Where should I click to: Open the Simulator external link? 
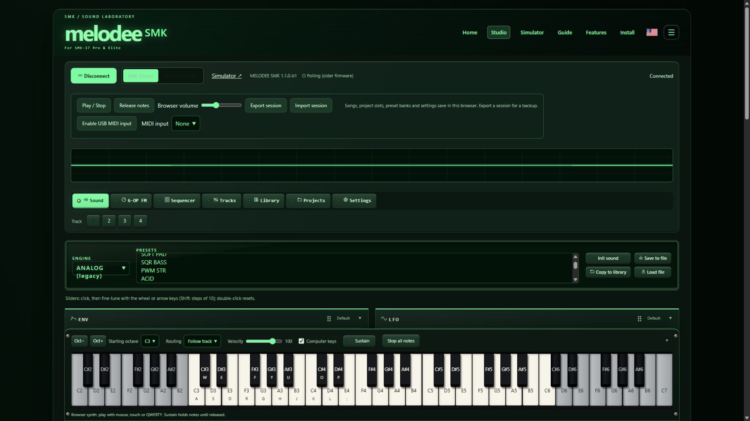226,76
